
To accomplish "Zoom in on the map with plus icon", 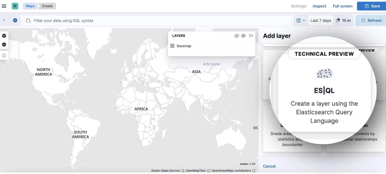I will tap(4, 36).
